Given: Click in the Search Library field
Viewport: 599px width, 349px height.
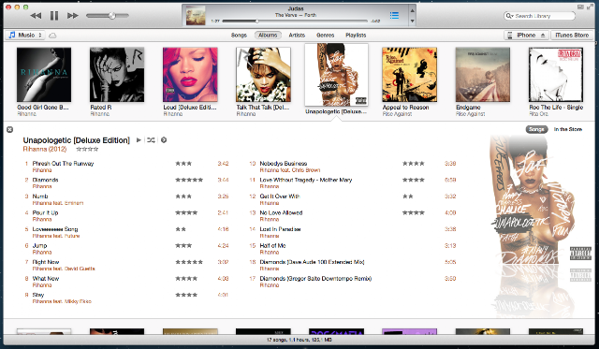Looking at the screenshot, I should [540, 16].
